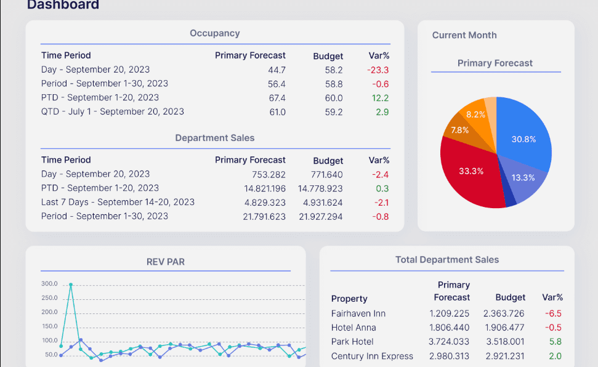The image size is (598, 367).
Task: Select QTD - July 1 - September 20 row
Action: [113, 111]
